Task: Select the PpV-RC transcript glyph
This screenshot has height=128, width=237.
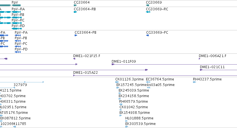Action: coord(17,23)
